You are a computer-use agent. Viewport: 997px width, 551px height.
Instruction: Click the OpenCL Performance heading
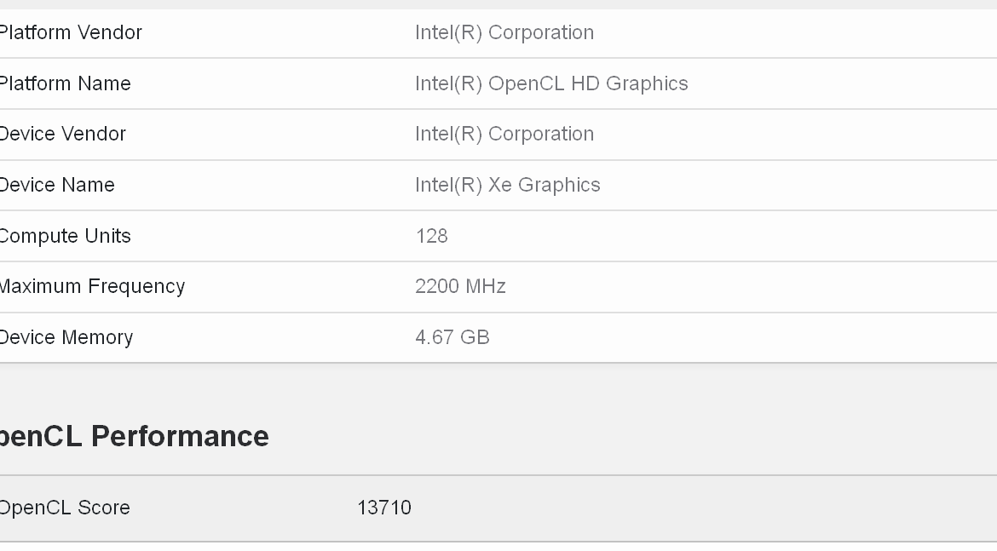tap(134, 436)
